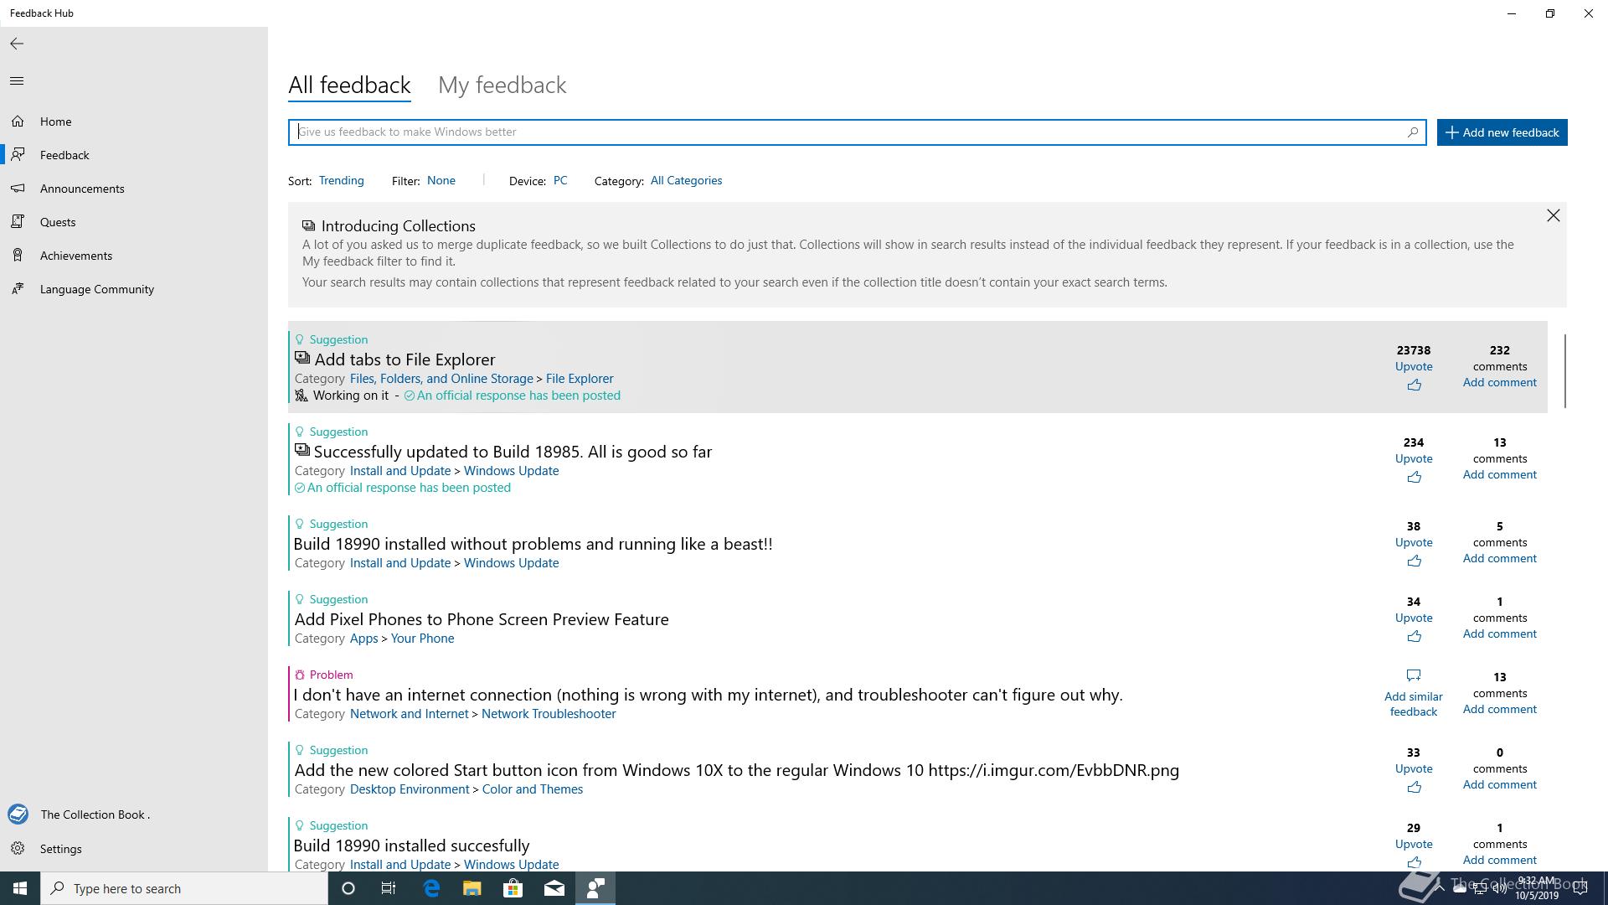
Task: Open Files, Folders, and Online Storage category
Action: (441, 379)
